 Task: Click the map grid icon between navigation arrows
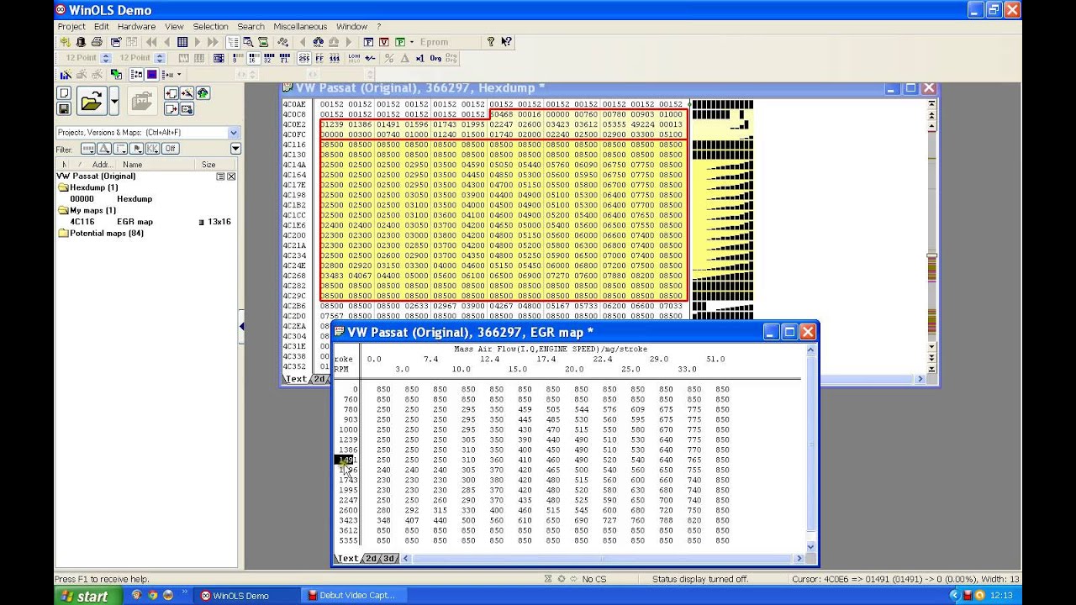182,41
